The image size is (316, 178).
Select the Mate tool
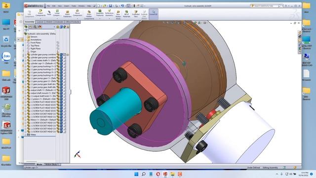49,13
